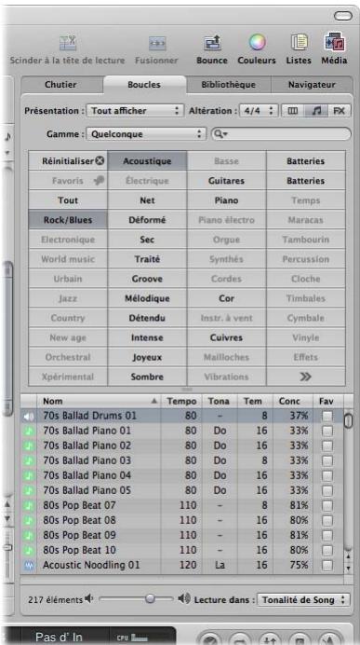360x645 pixels.
Task: Click green loop icon of 80s Pop Beat 10
Action: (x=29, y=550)
